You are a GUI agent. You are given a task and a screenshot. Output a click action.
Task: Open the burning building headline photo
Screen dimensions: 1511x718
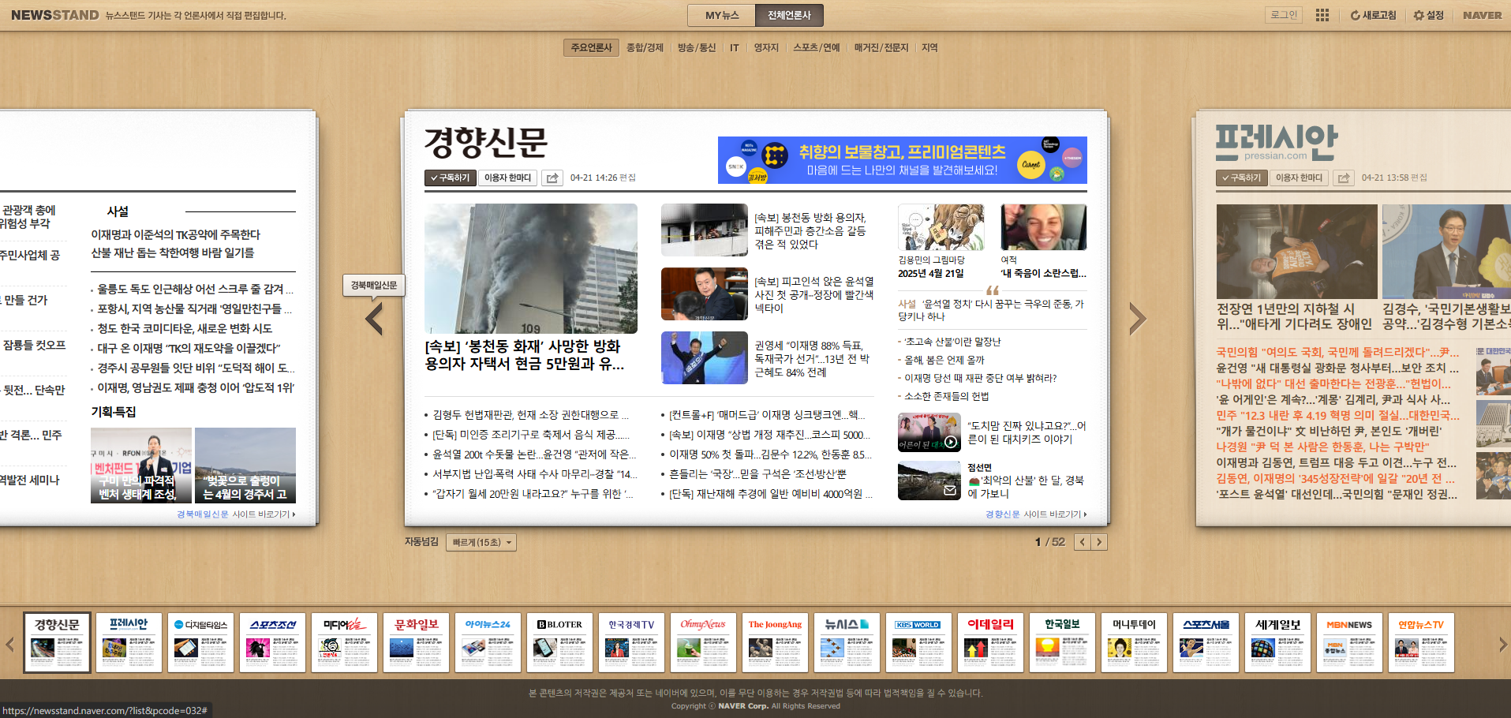[531, 268]
